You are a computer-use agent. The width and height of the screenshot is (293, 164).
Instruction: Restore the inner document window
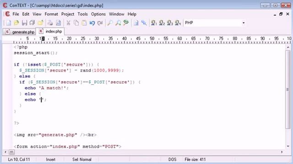[281, 14]
